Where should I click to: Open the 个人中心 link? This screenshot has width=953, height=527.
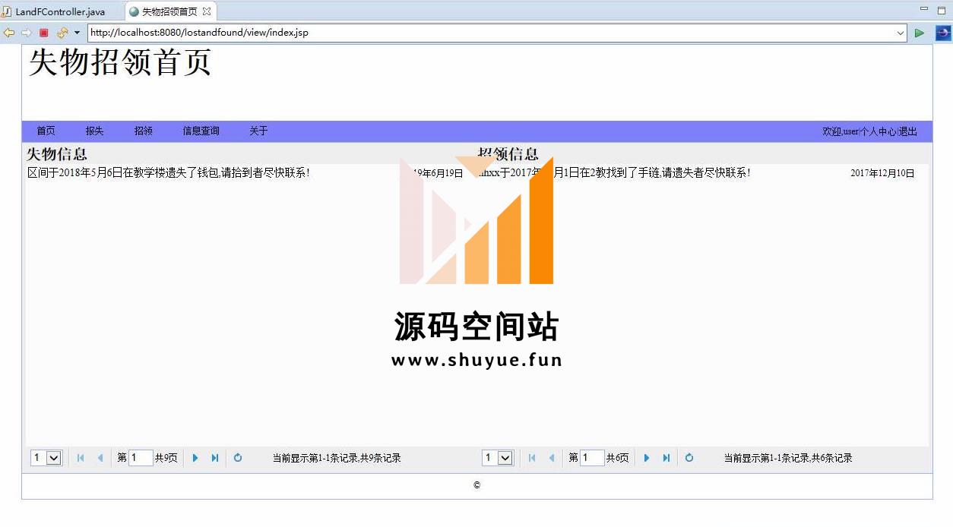(x=878, y=131)
